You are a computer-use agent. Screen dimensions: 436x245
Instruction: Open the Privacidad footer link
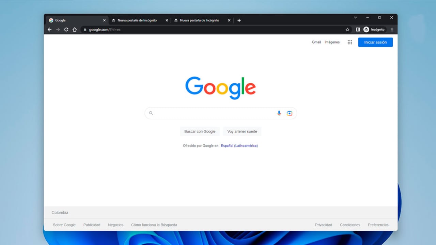[x=324, y=225]
